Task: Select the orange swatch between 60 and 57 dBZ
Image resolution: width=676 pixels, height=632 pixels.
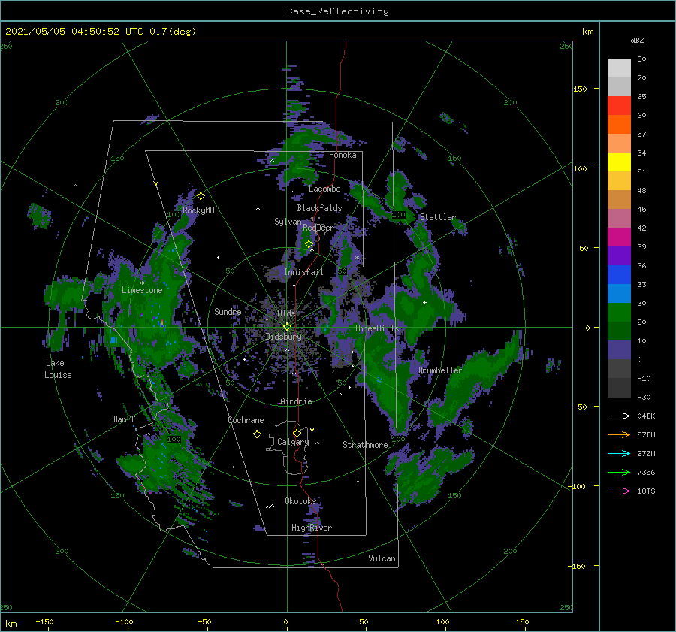Action: [x=619, y=125]
